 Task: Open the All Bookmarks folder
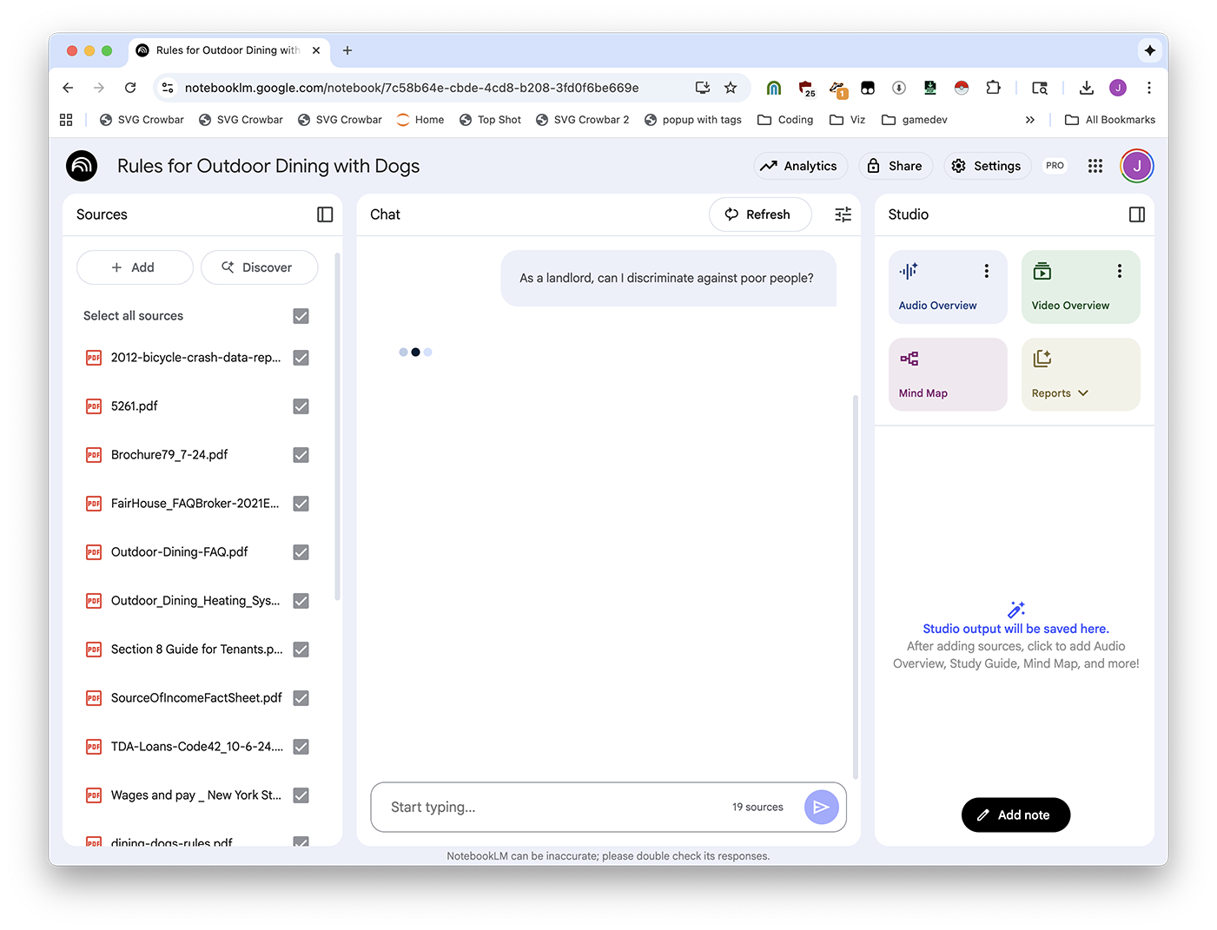pyautogui.click(x=1109, y=120)
